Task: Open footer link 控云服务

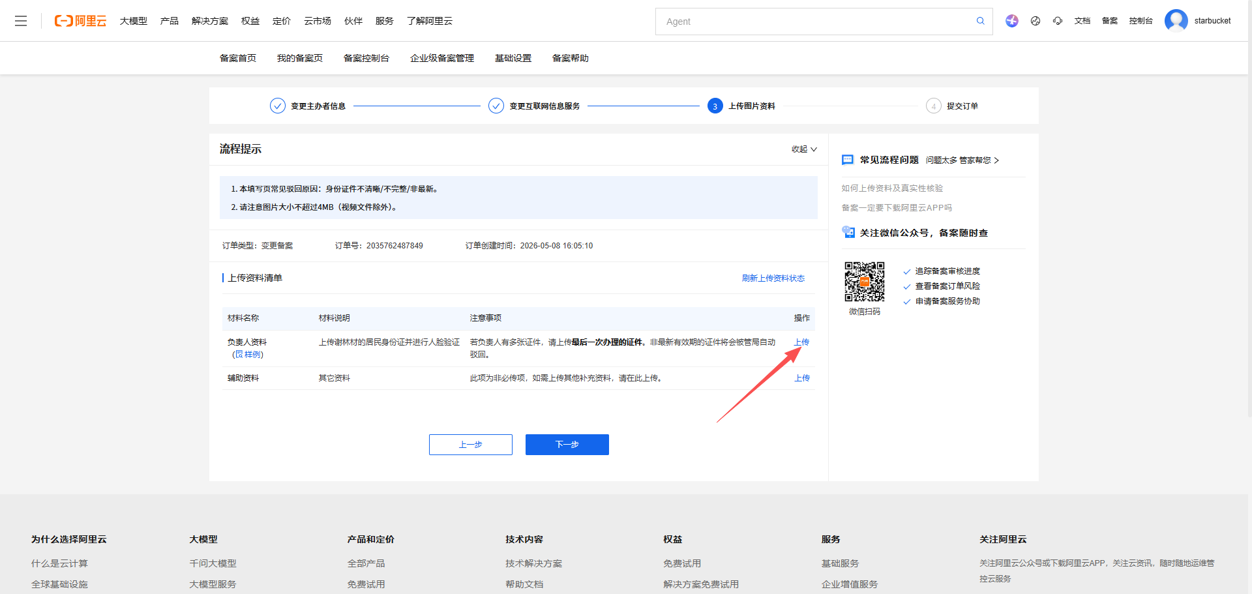Action: pos(995,579)
